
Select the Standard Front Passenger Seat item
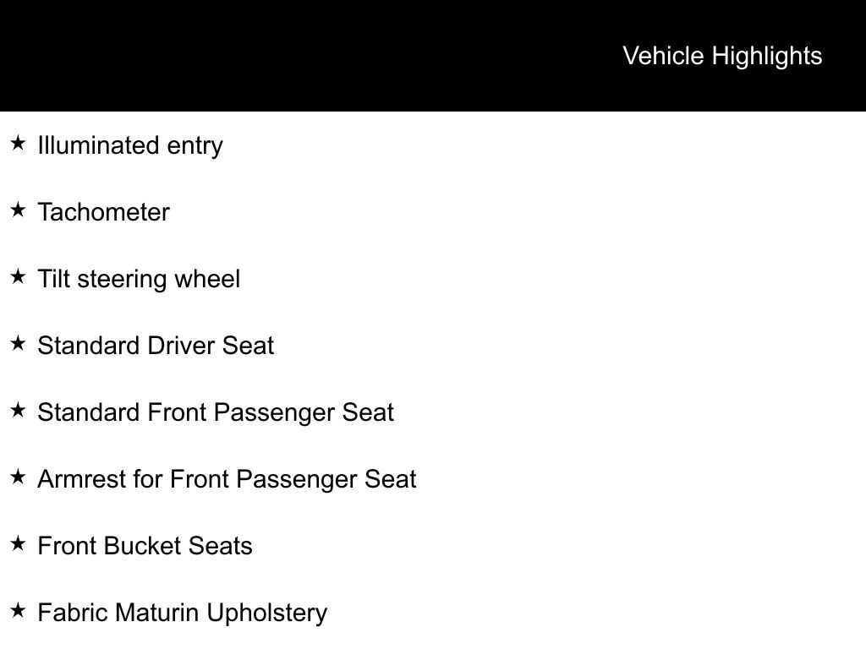click(x=216, y=412)
